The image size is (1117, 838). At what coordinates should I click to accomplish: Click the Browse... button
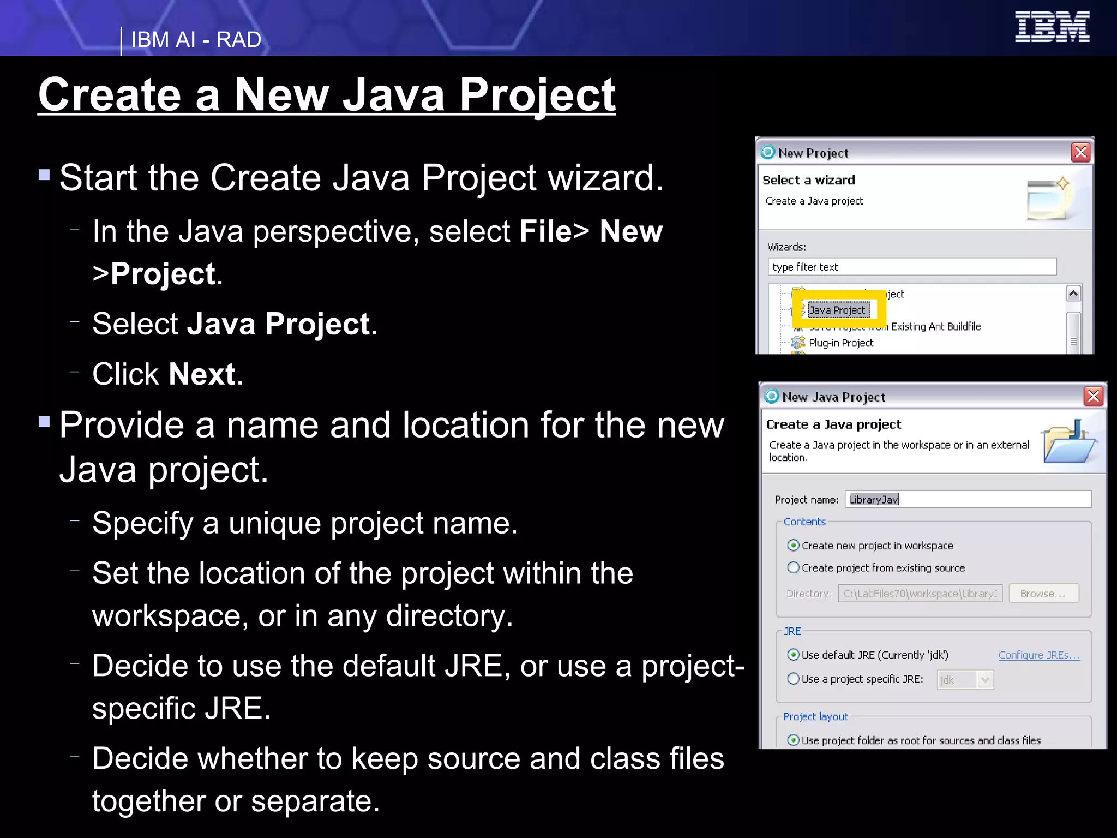1043,594
